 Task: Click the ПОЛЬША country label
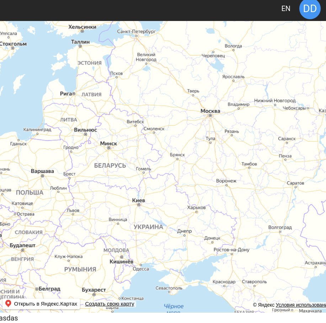pos(30,192)
